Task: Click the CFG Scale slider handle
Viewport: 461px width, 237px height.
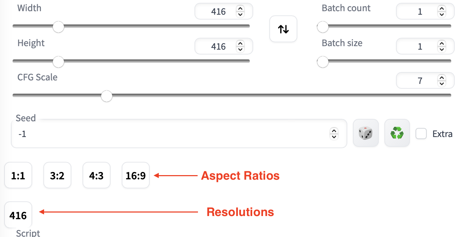Action: pos(106,96)
